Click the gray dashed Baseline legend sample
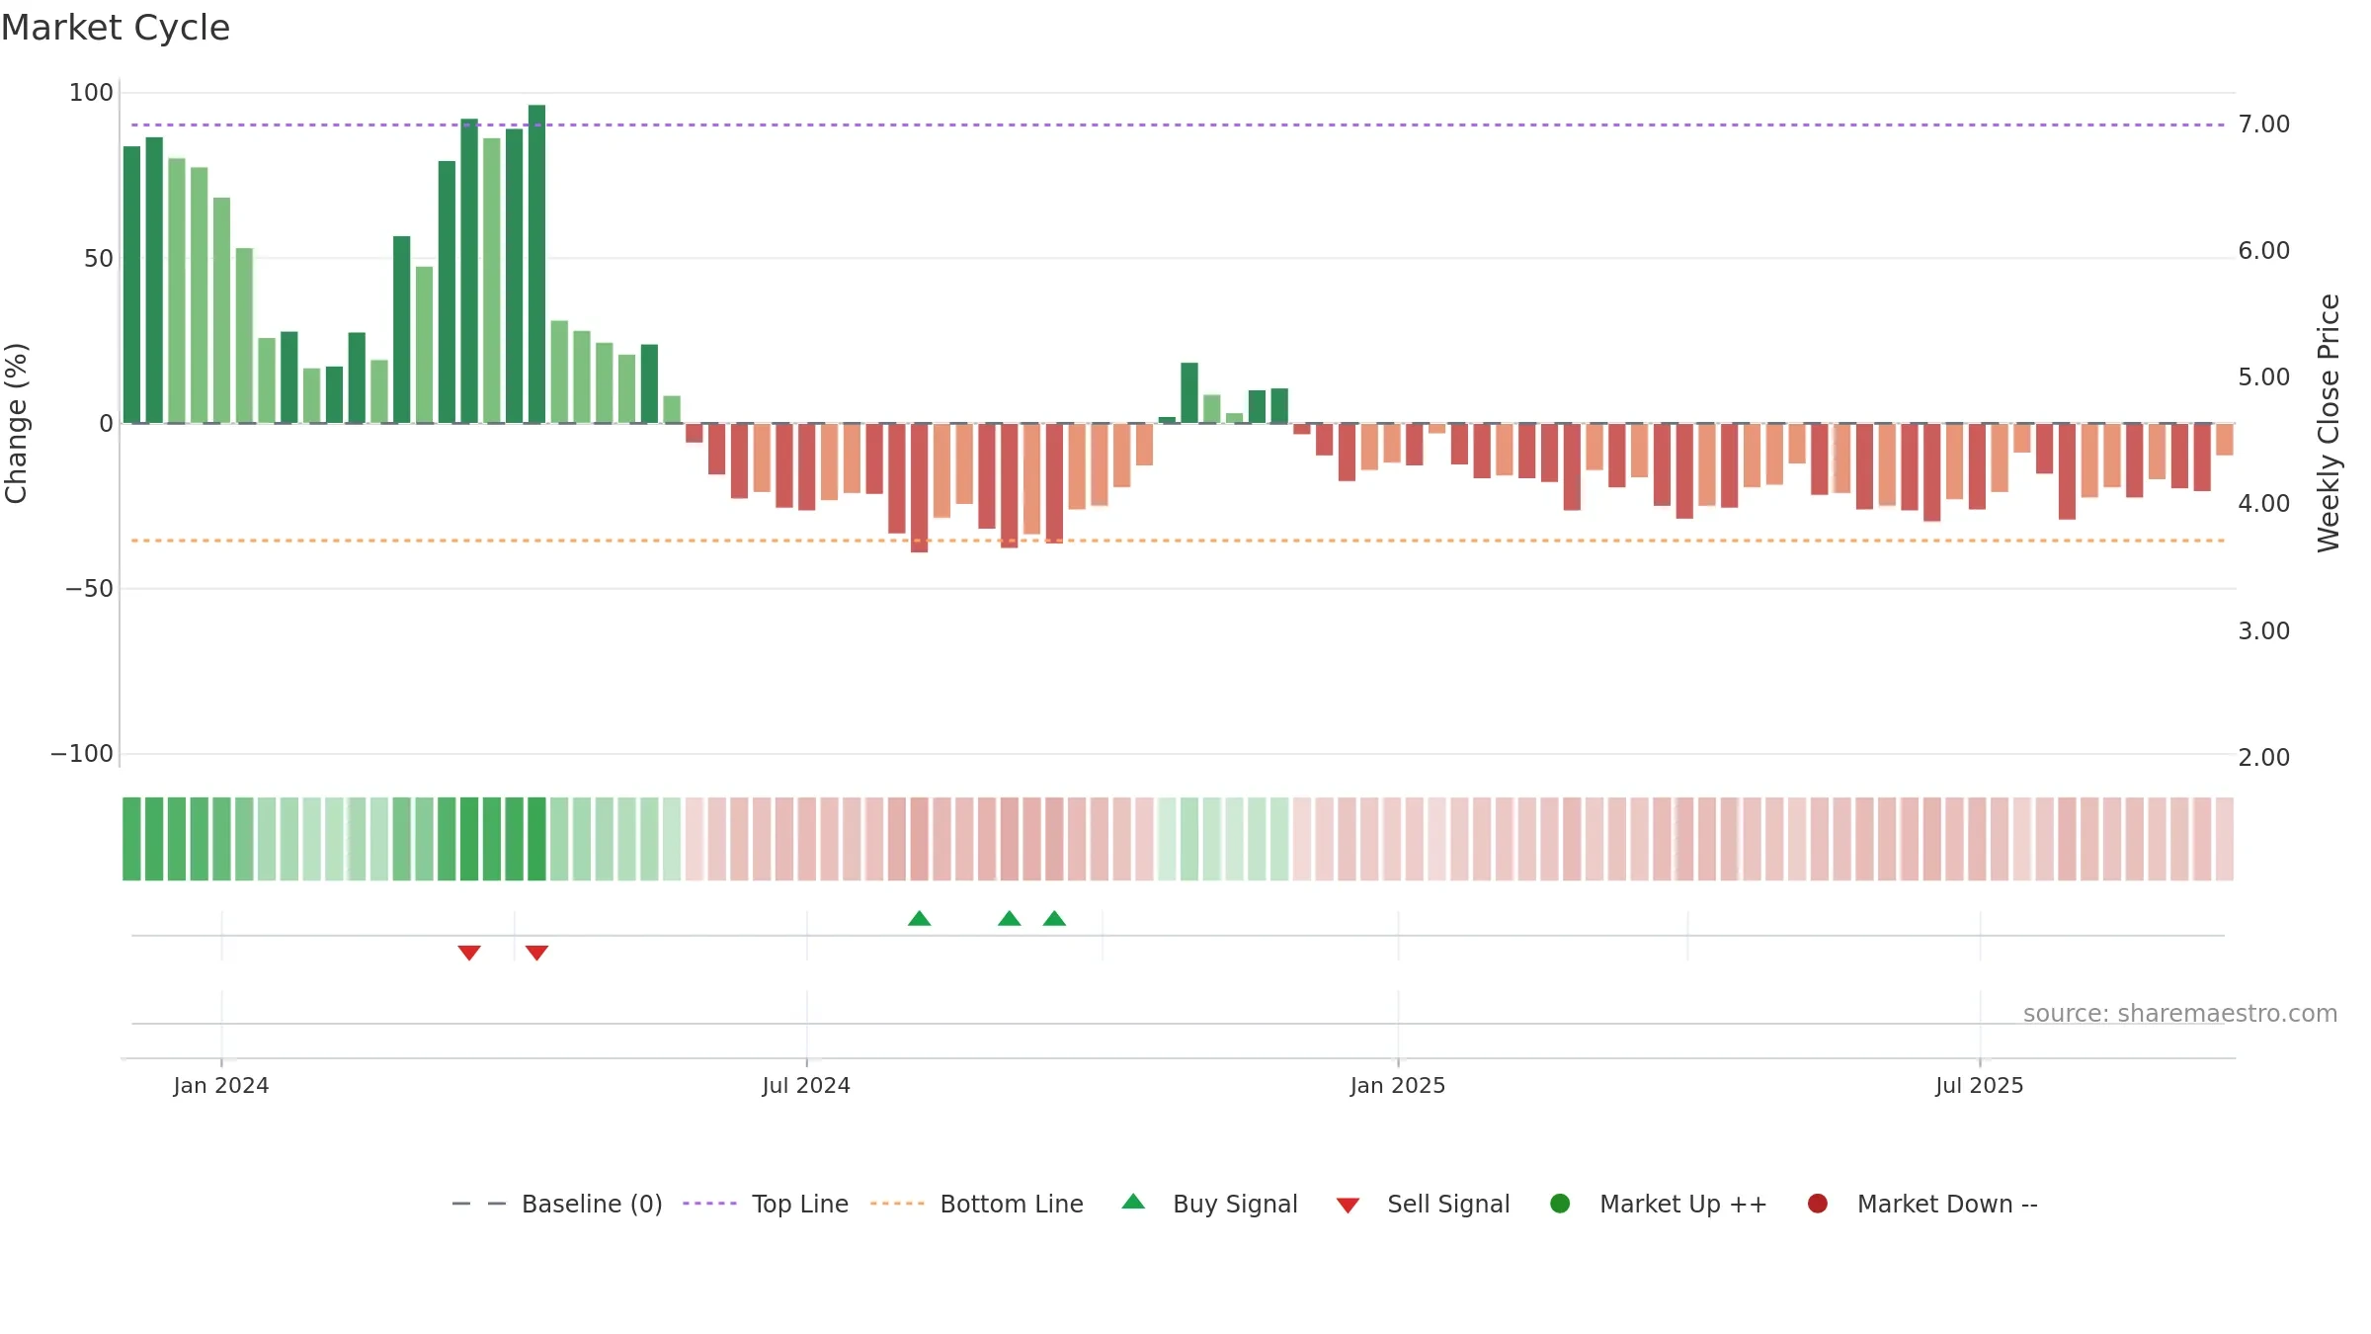 [x=479, y=1204]
